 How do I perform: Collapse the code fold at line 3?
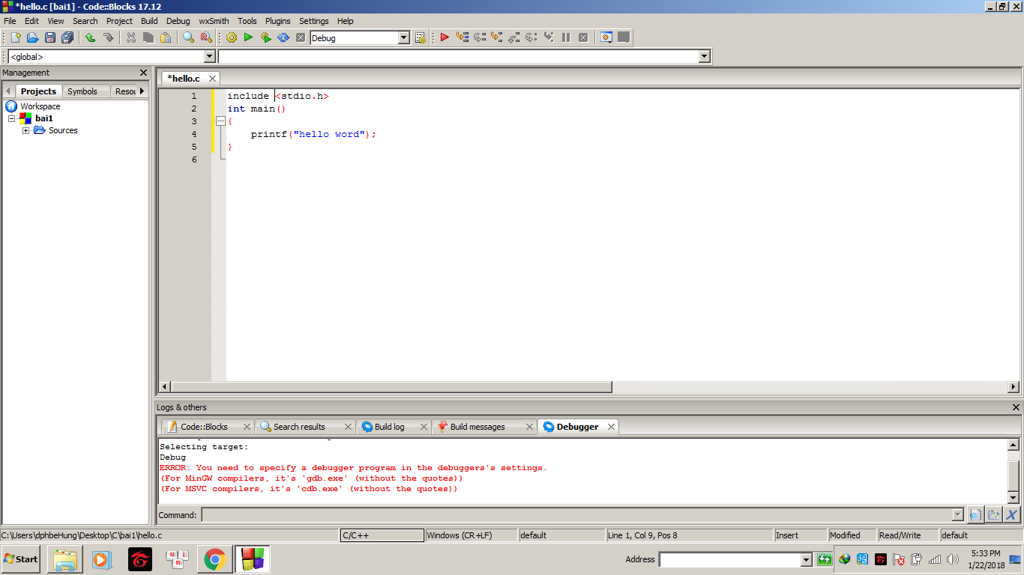point(220,121)
